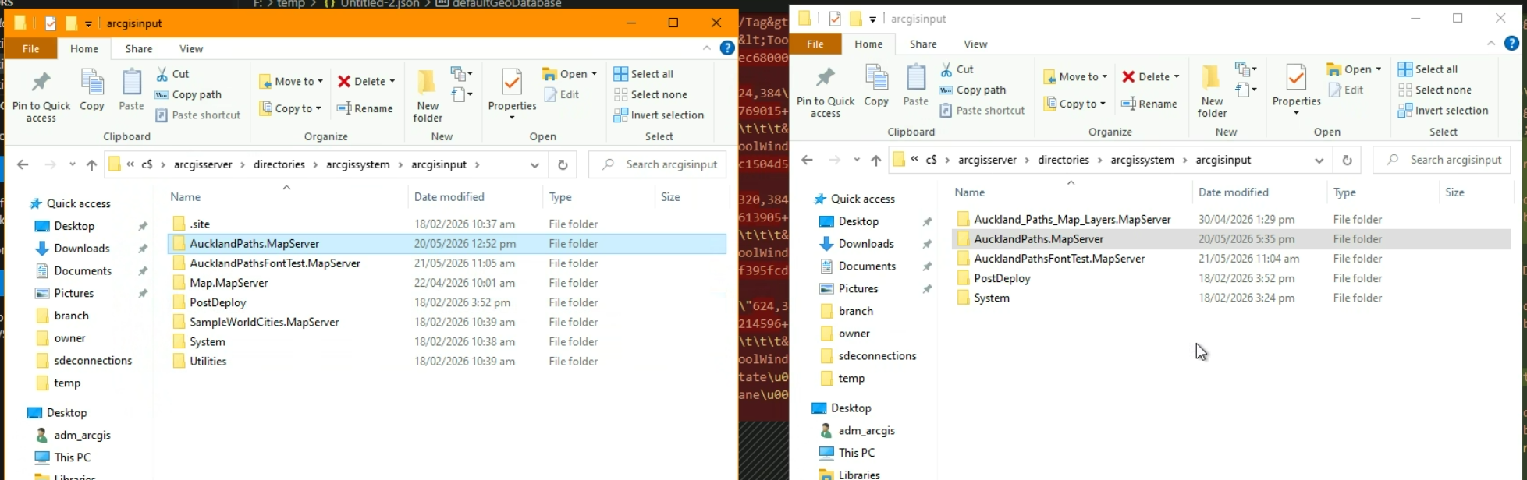Open View tab in right window

(975, 44)
